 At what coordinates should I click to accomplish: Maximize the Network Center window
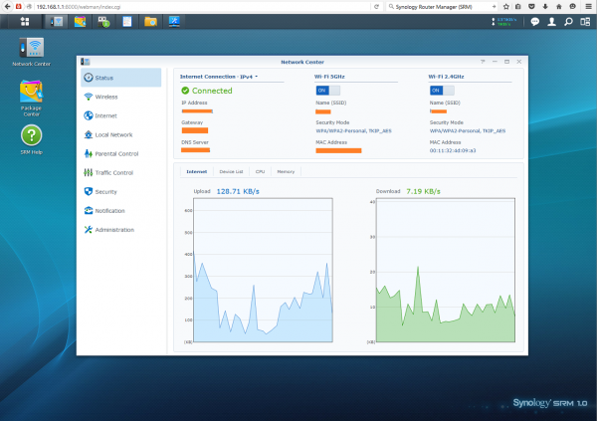506,62
